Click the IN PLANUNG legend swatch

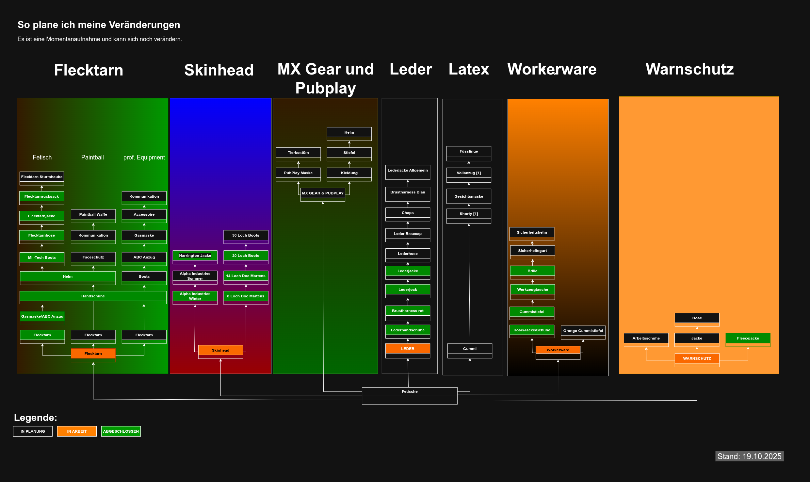pos(33,431)
